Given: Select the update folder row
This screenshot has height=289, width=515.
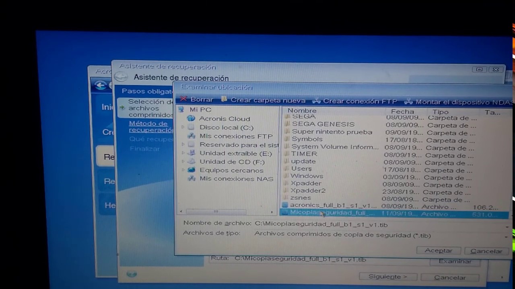Looking at the screenshot, I should pyautogui.click(x=303, y=161).
